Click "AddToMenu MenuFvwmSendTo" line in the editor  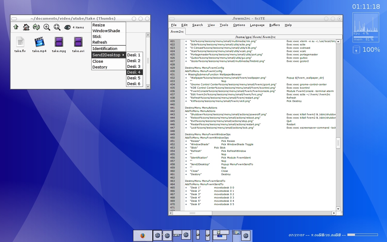click(x=204, y=184)
